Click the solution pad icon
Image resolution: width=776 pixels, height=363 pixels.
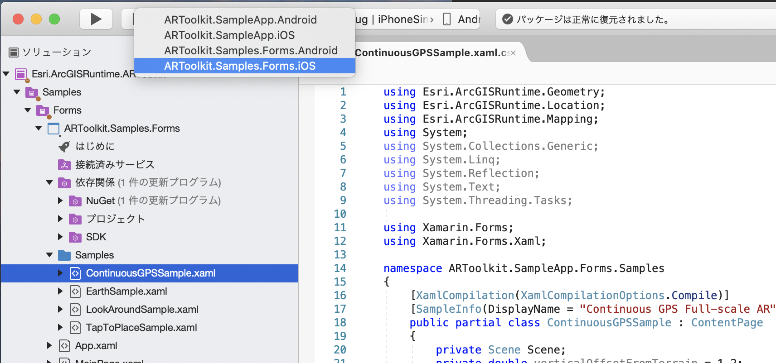(14, 53)
